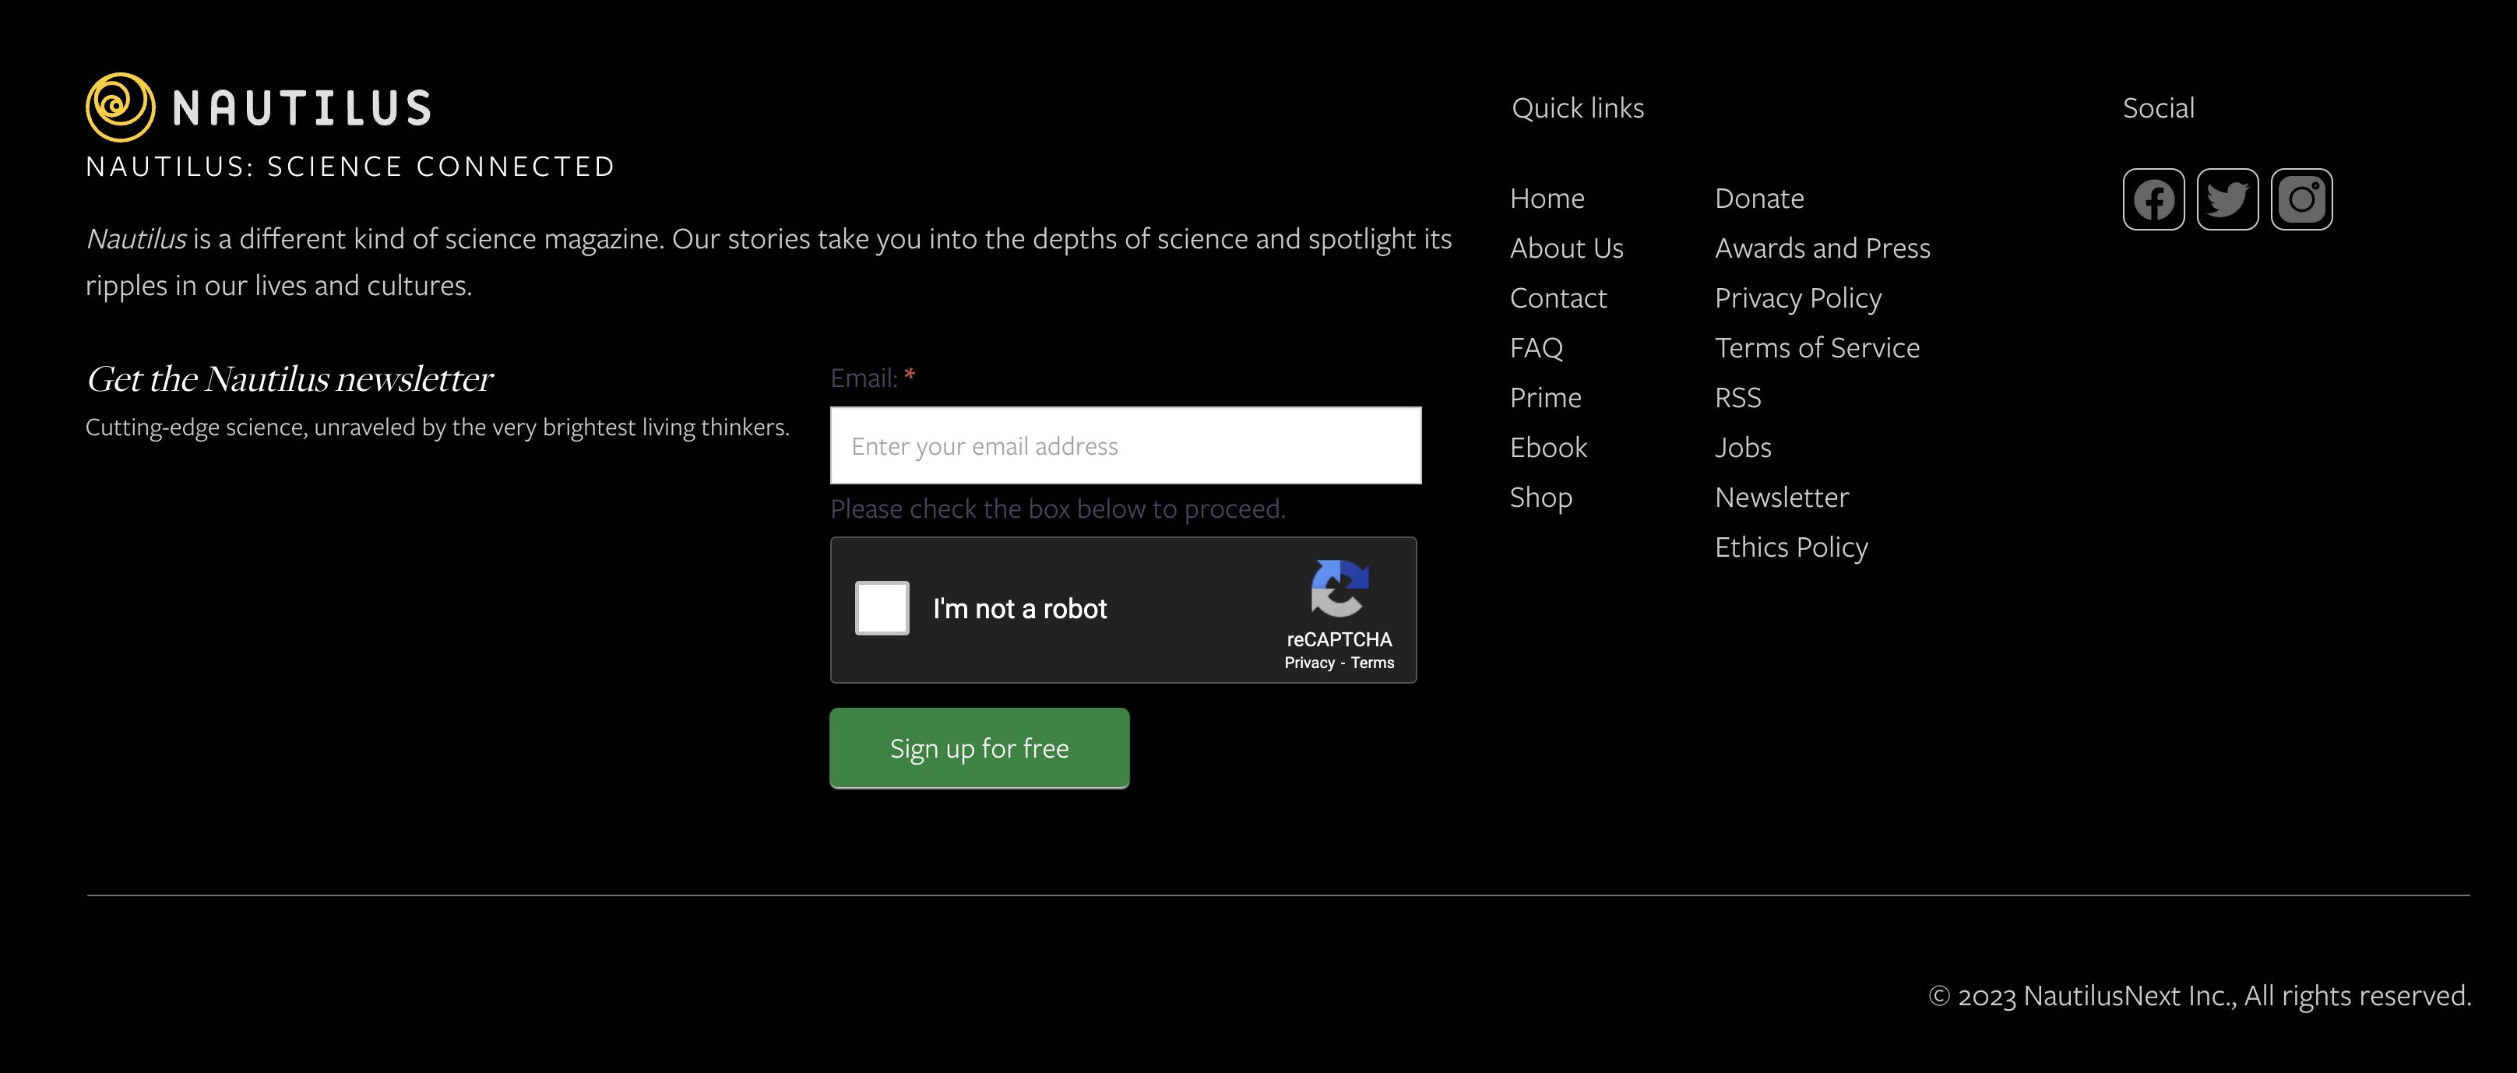2517x1073 pixels.
Task: Read the Ethics Policy link
Action: pos(1791,547)
